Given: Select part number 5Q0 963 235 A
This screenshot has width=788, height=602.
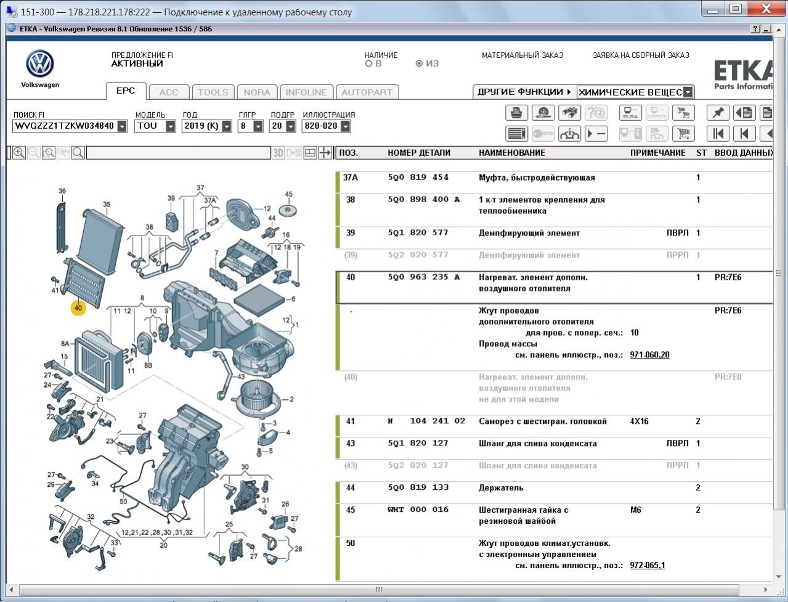Looking at the screenshot, I should pyautogui.click(x=423, y=277).
